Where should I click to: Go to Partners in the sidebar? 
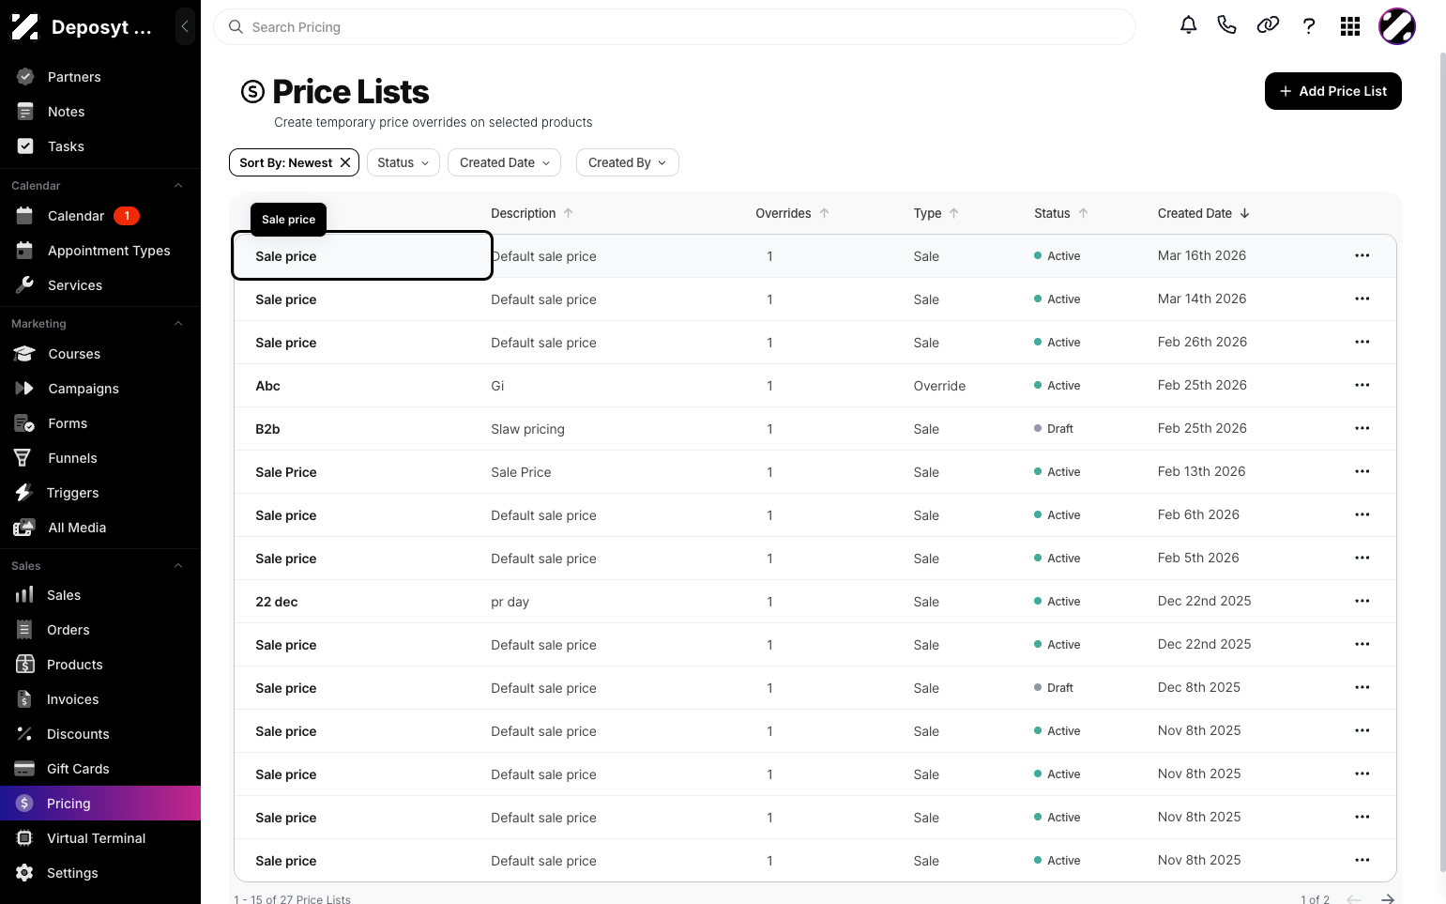coord(100,77)
